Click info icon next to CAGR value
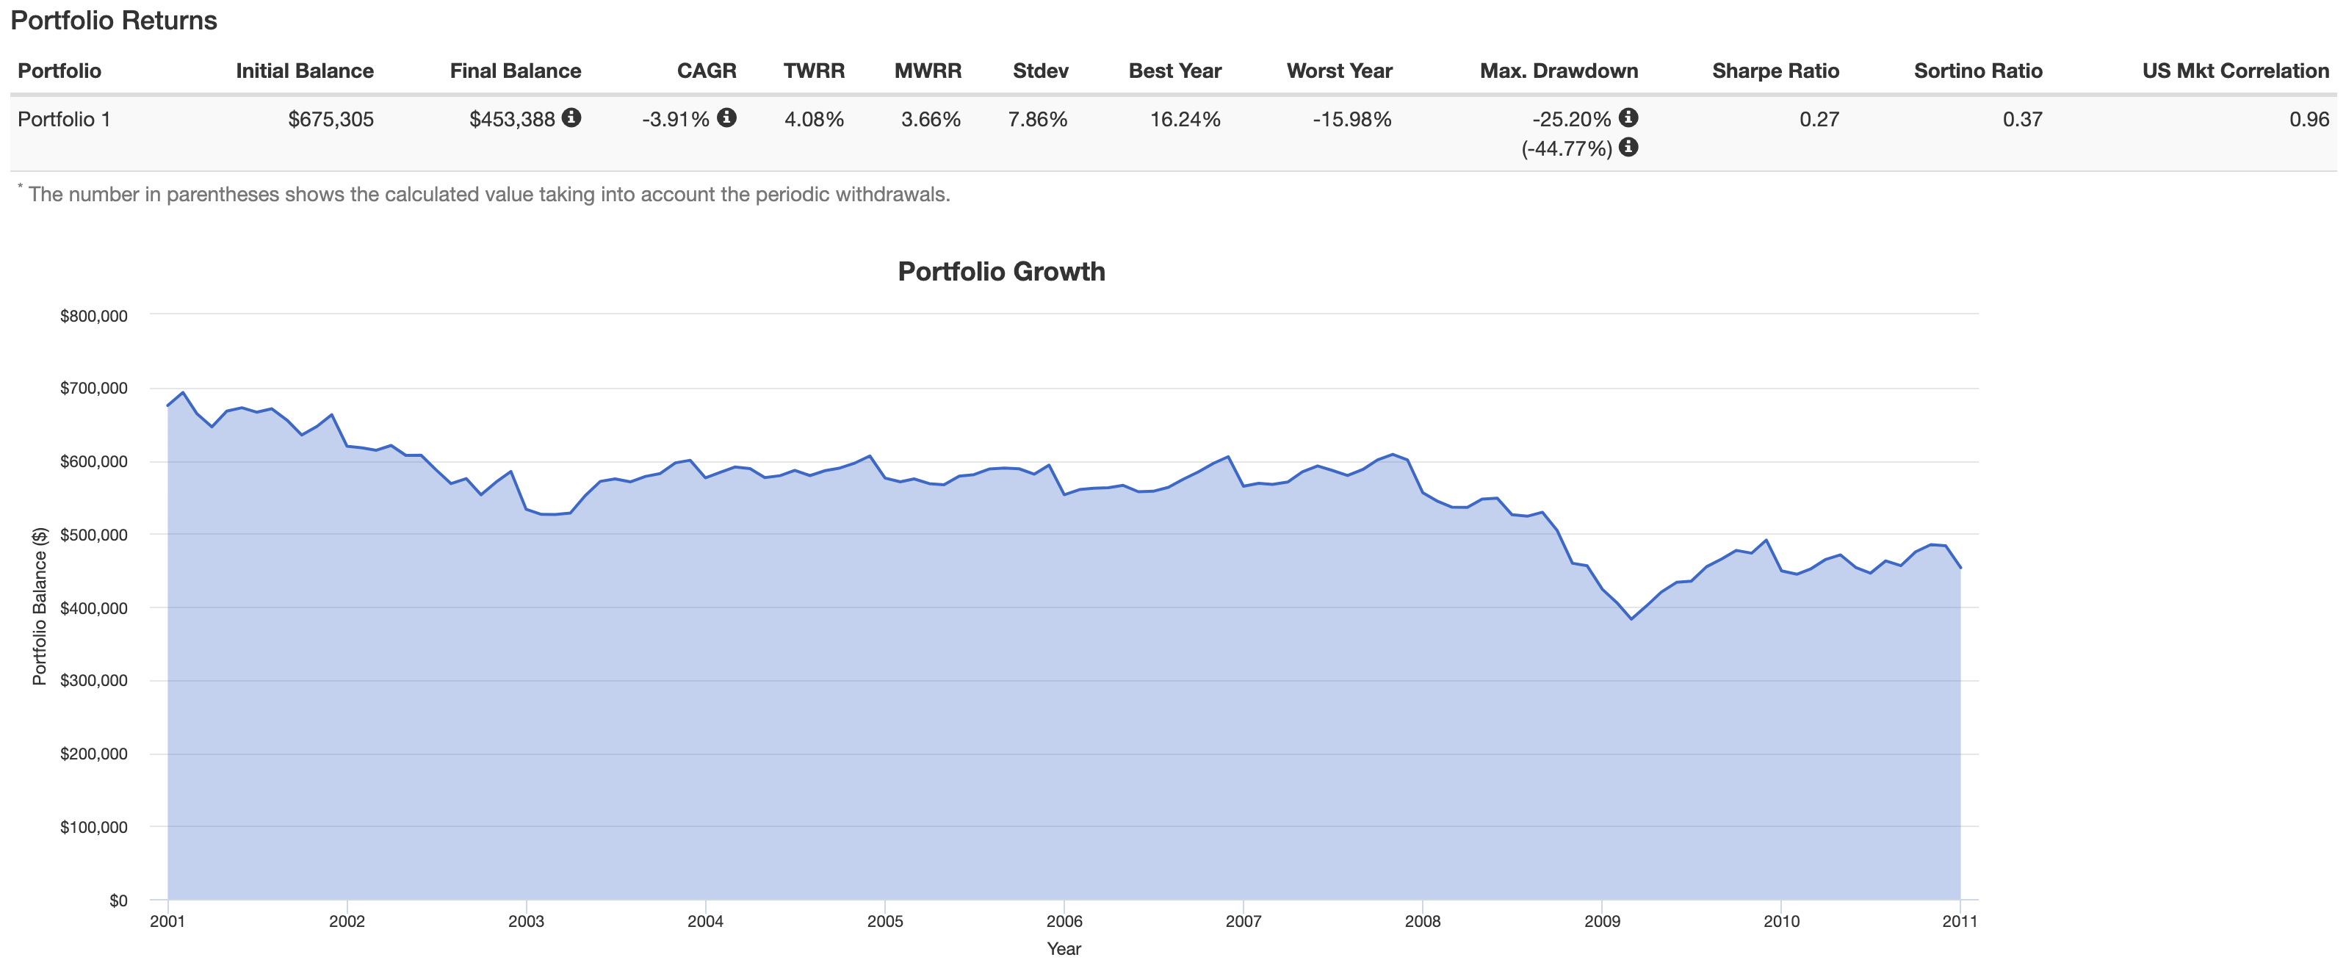 click(x=726, y=118)
